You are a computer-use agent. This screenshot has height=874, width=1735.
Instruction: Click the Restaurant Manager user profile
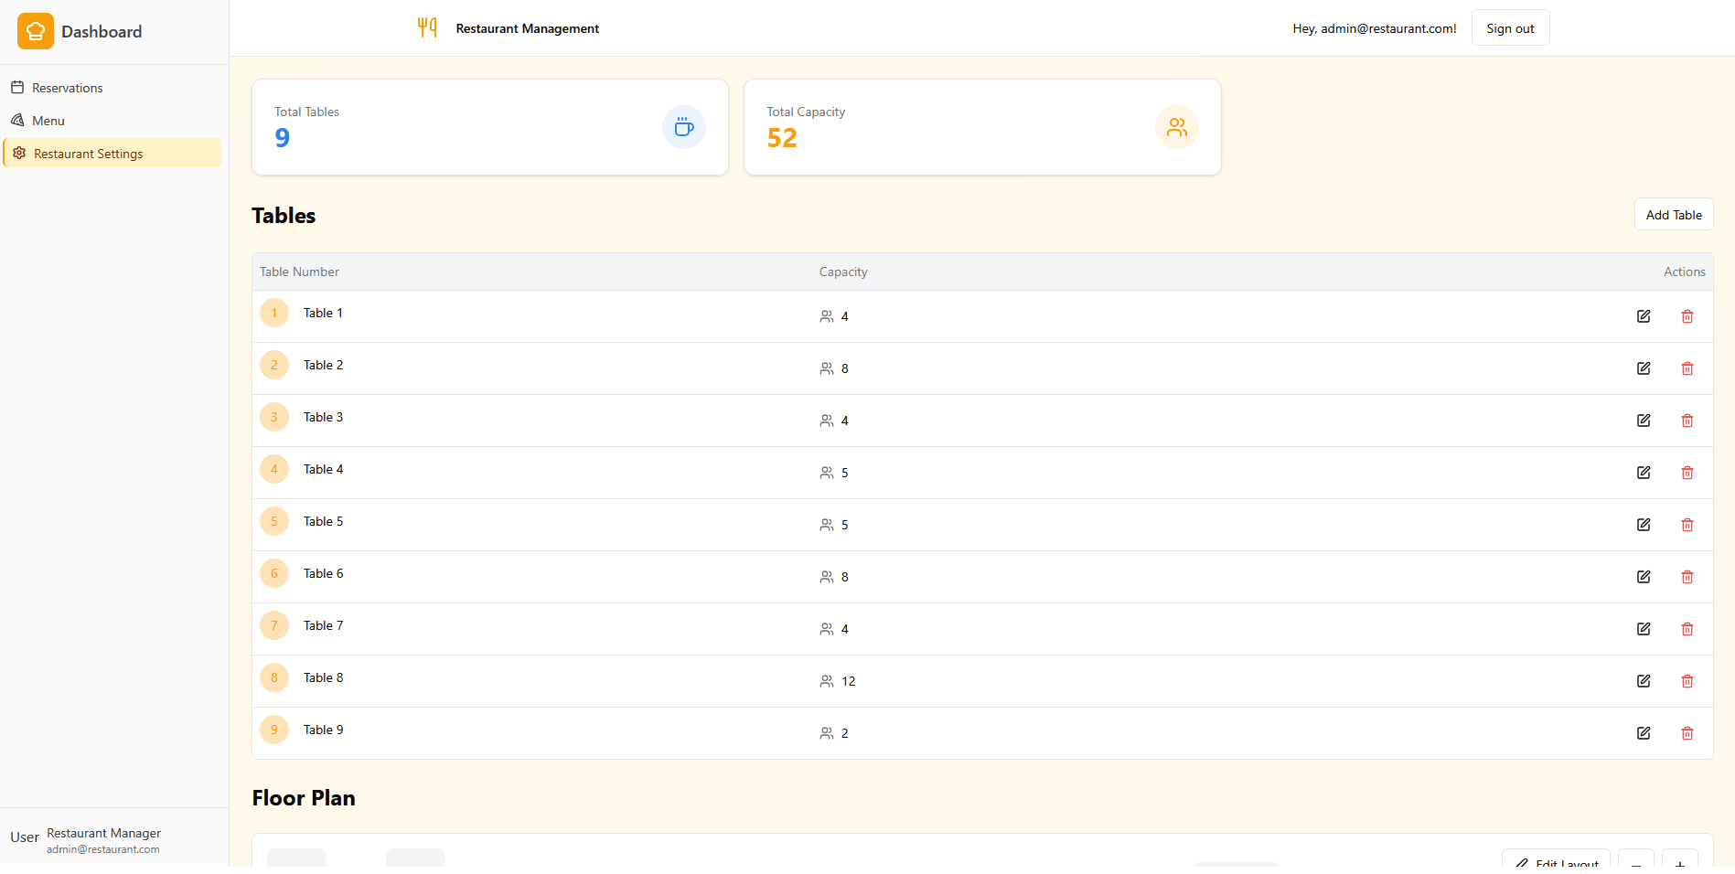(x=102, y=840)
